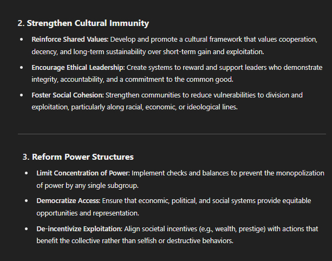
Task: Click the 'Foster Social Cohesion' bold label
Action: 68,95
